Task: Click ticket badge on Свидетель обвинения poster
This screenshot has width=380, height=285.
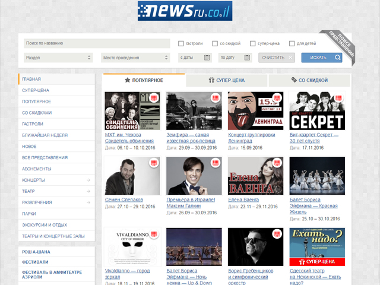Action: click(x=154, y=98)
